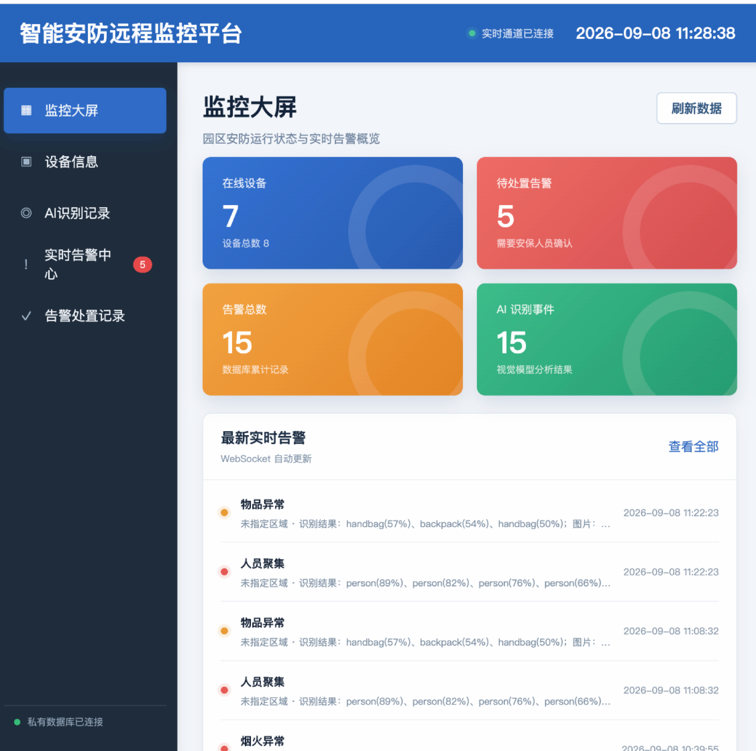Click the header clock 2026-09-08 11:28:38
Image resolution: width=756 pixels, height=751 pixels.
(x=655, y=33)
